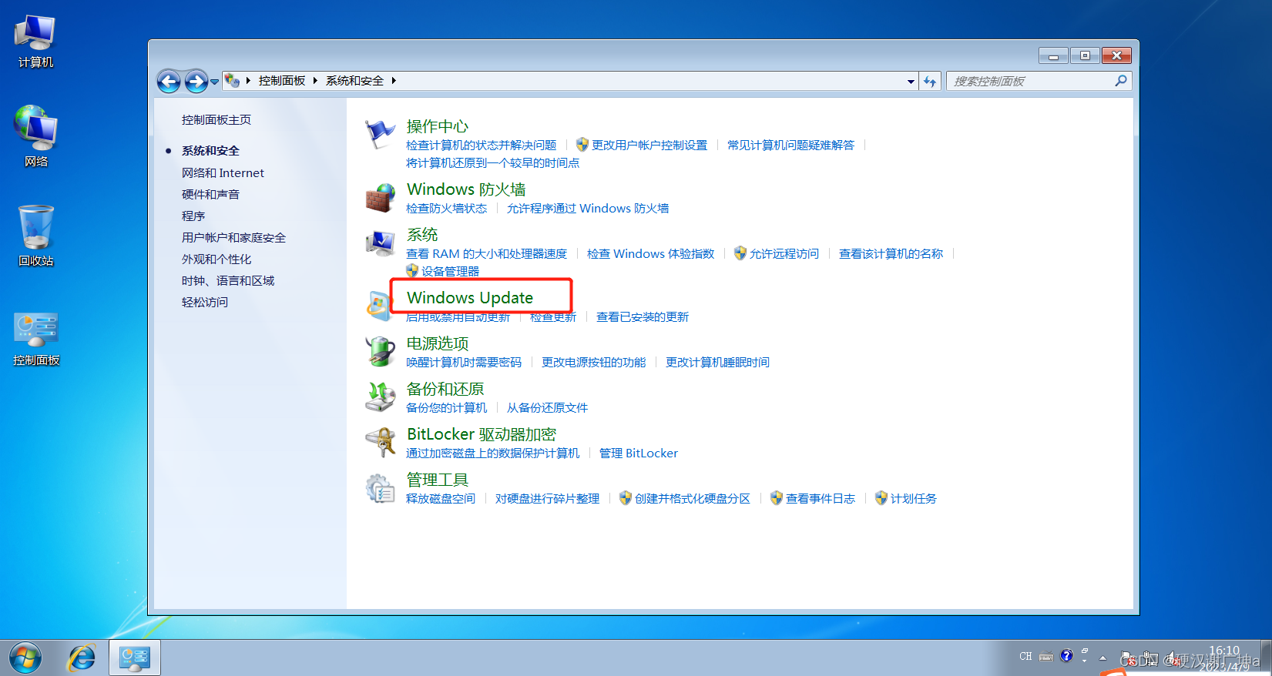Select 用户帐户和家庭安全 in the sidebar

tap(233, 237)
